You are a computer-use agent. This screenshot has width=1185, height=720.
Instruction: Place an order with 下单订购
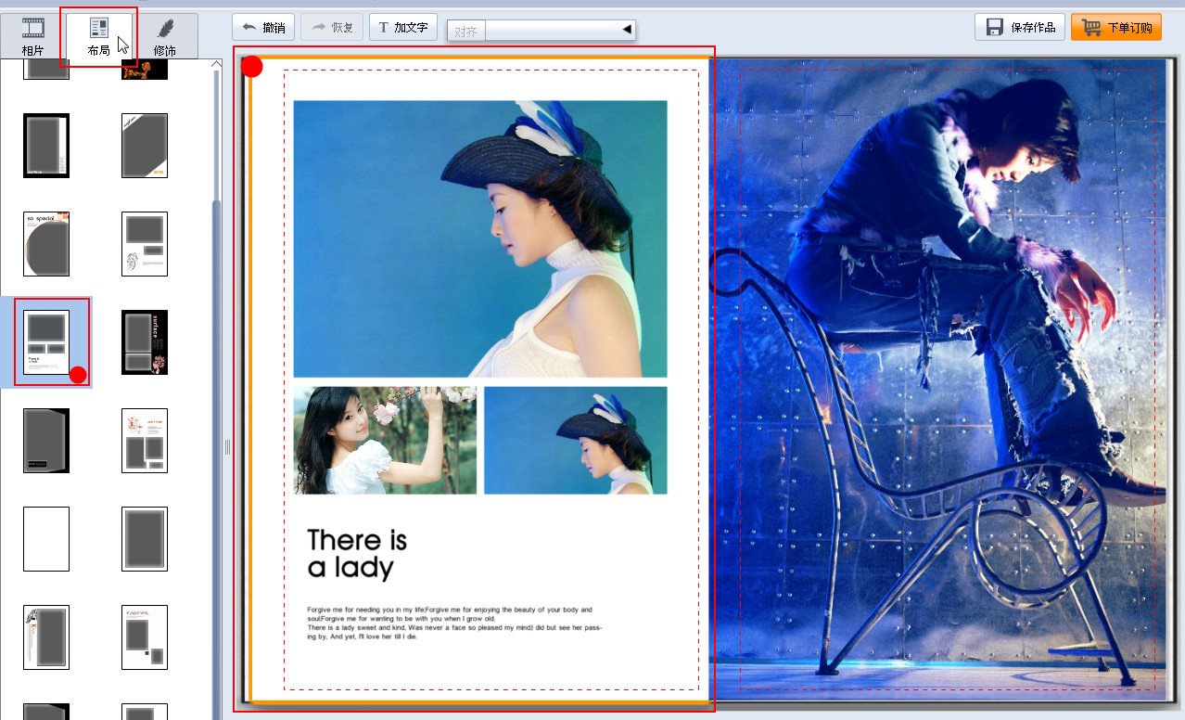(x=1115, y=27)
